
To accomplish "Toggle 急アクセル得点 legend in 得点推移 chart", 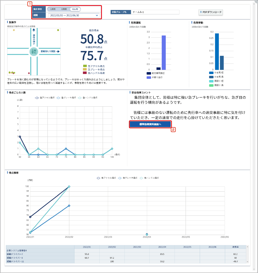I will [x=106, y=178].
